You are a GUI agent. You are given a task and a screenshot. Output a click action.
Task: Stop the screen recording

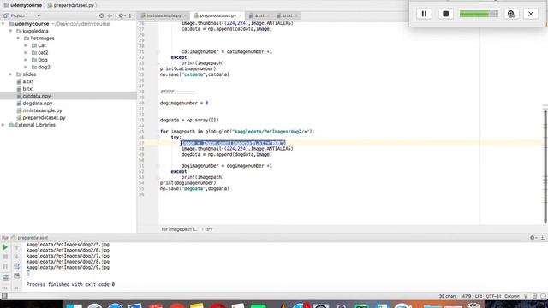point(445,14)
